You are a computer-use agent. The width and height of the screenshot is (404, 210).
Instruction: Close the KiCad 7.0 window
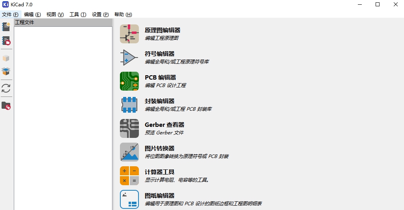point(395,4)
